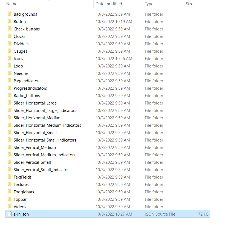Click the Slider_Vertical_Small_Indicators folder icon
239x226 pixels.
(x=9, y=169)
